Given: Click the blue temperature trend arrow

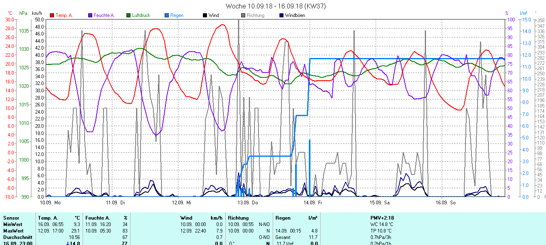Looking at the screenshot, I should click(x=68, y=243).
